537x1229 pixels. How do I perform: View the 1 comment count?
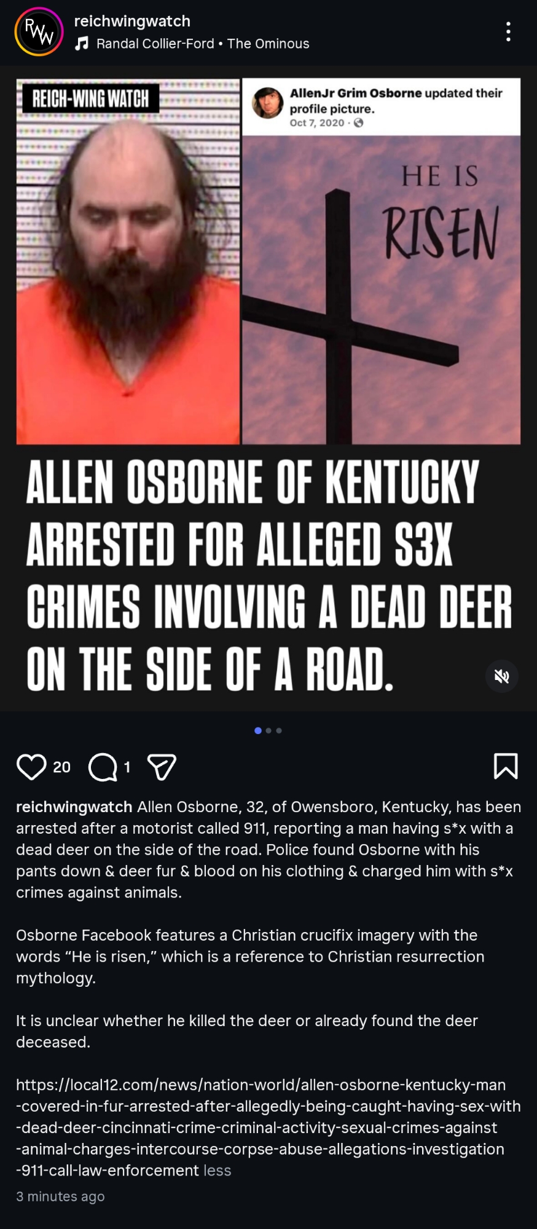pyautogui.click(x=127, y=767)
